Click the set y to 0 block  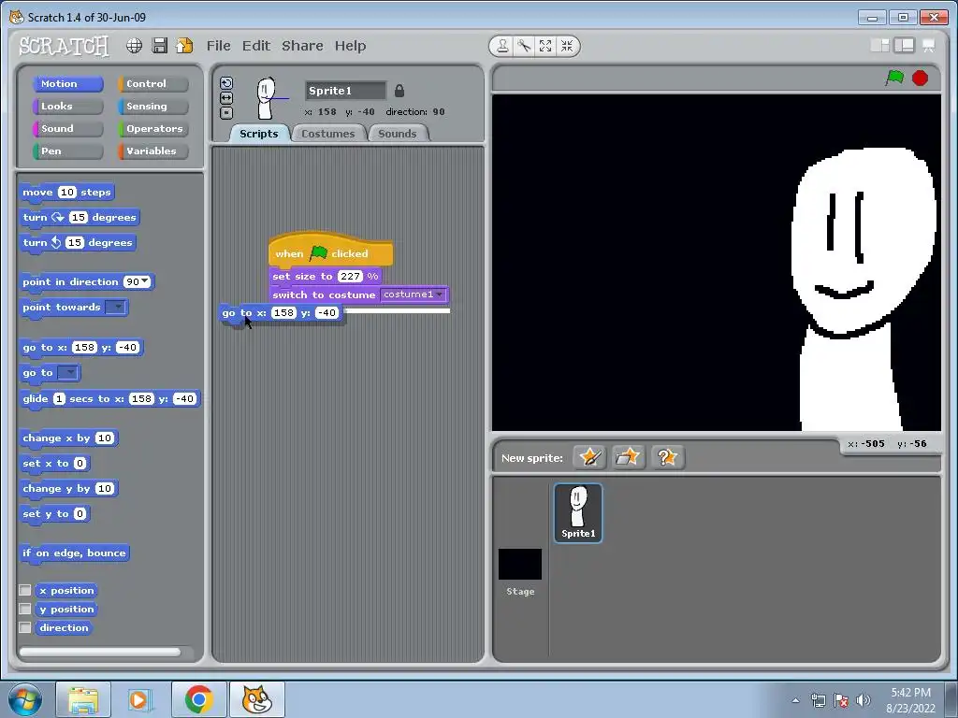pyautogui.click(x=54, y=514)
